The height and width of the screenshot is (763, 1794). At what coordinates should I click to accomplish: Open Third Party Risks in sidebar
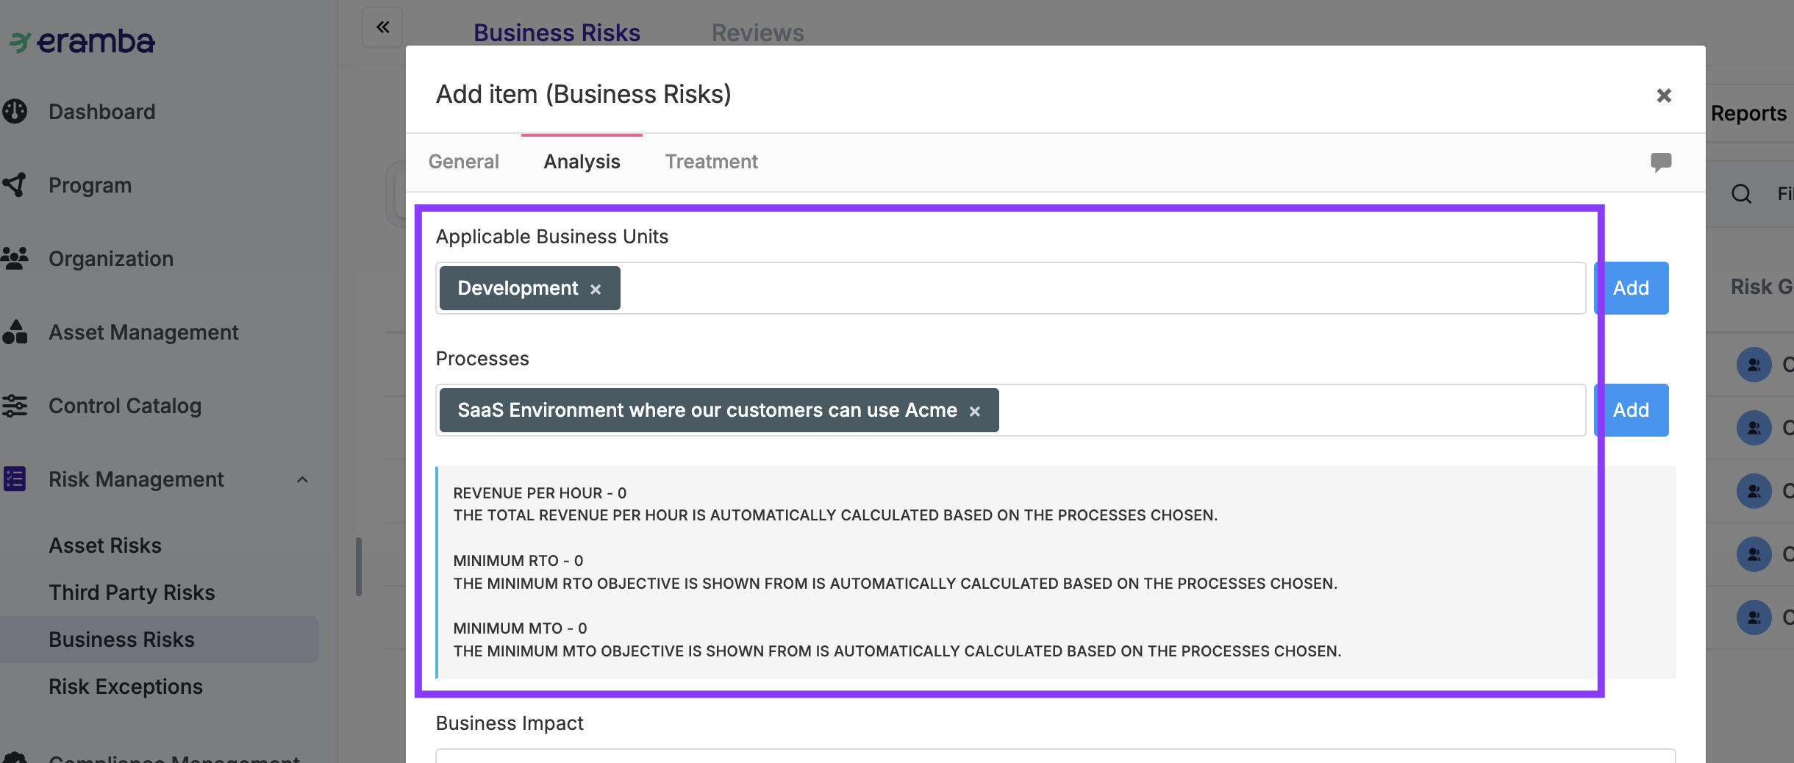tap(132, 592)
